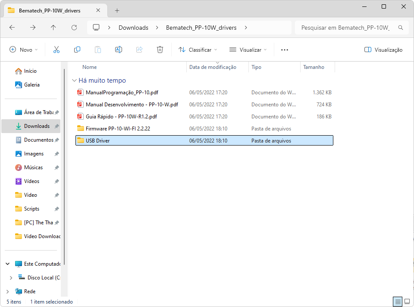
Task: Open the Video folder in sidebar
Action: [x=31, y=195]
